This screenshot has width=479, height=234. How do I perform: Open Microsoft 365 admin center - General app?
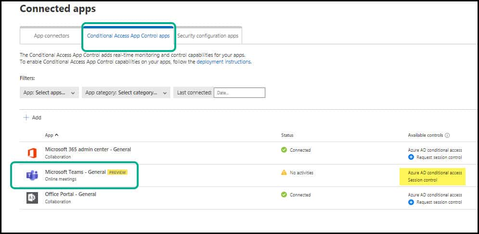(x=88, y=149)
